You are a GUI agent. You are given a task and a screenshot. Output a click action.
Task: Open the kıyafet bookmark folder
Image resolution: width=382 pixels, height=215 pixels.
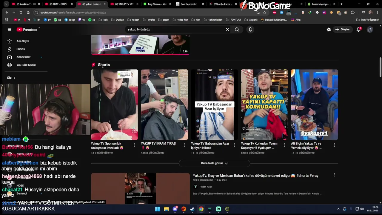tap(149, 20)
